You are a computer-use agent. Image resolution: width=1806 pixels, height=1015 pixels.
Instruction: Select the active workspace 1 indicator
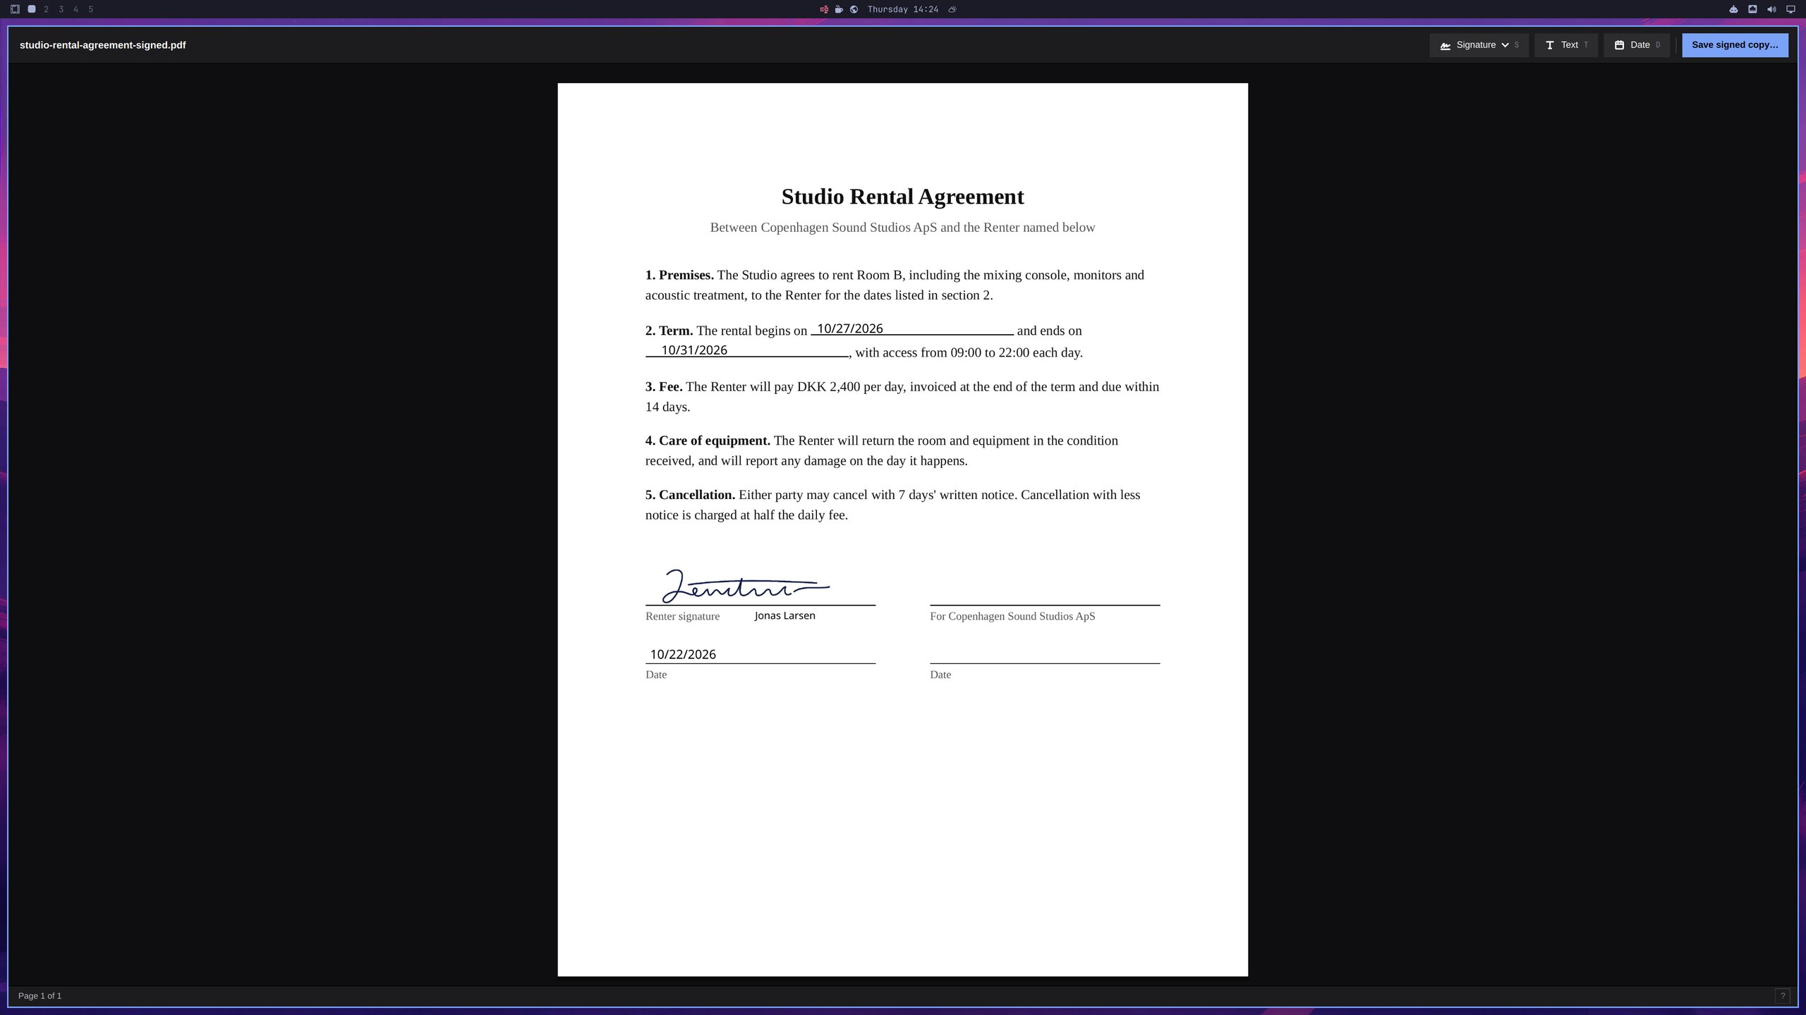32,9
